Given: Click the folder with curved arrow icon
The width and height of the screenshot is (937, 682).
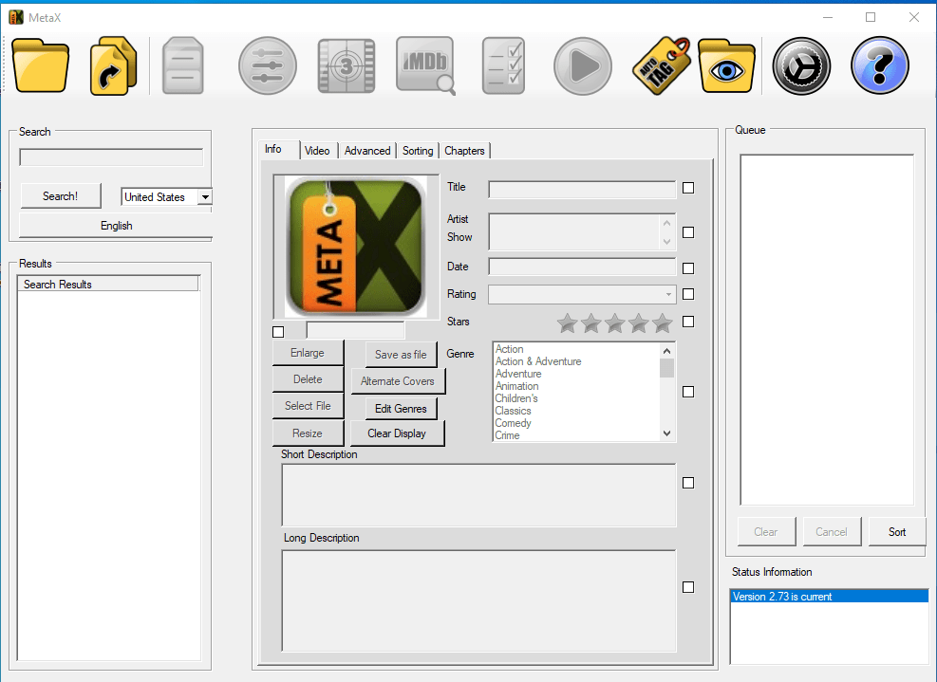Looking at the screenshot, I should point(114,65).
